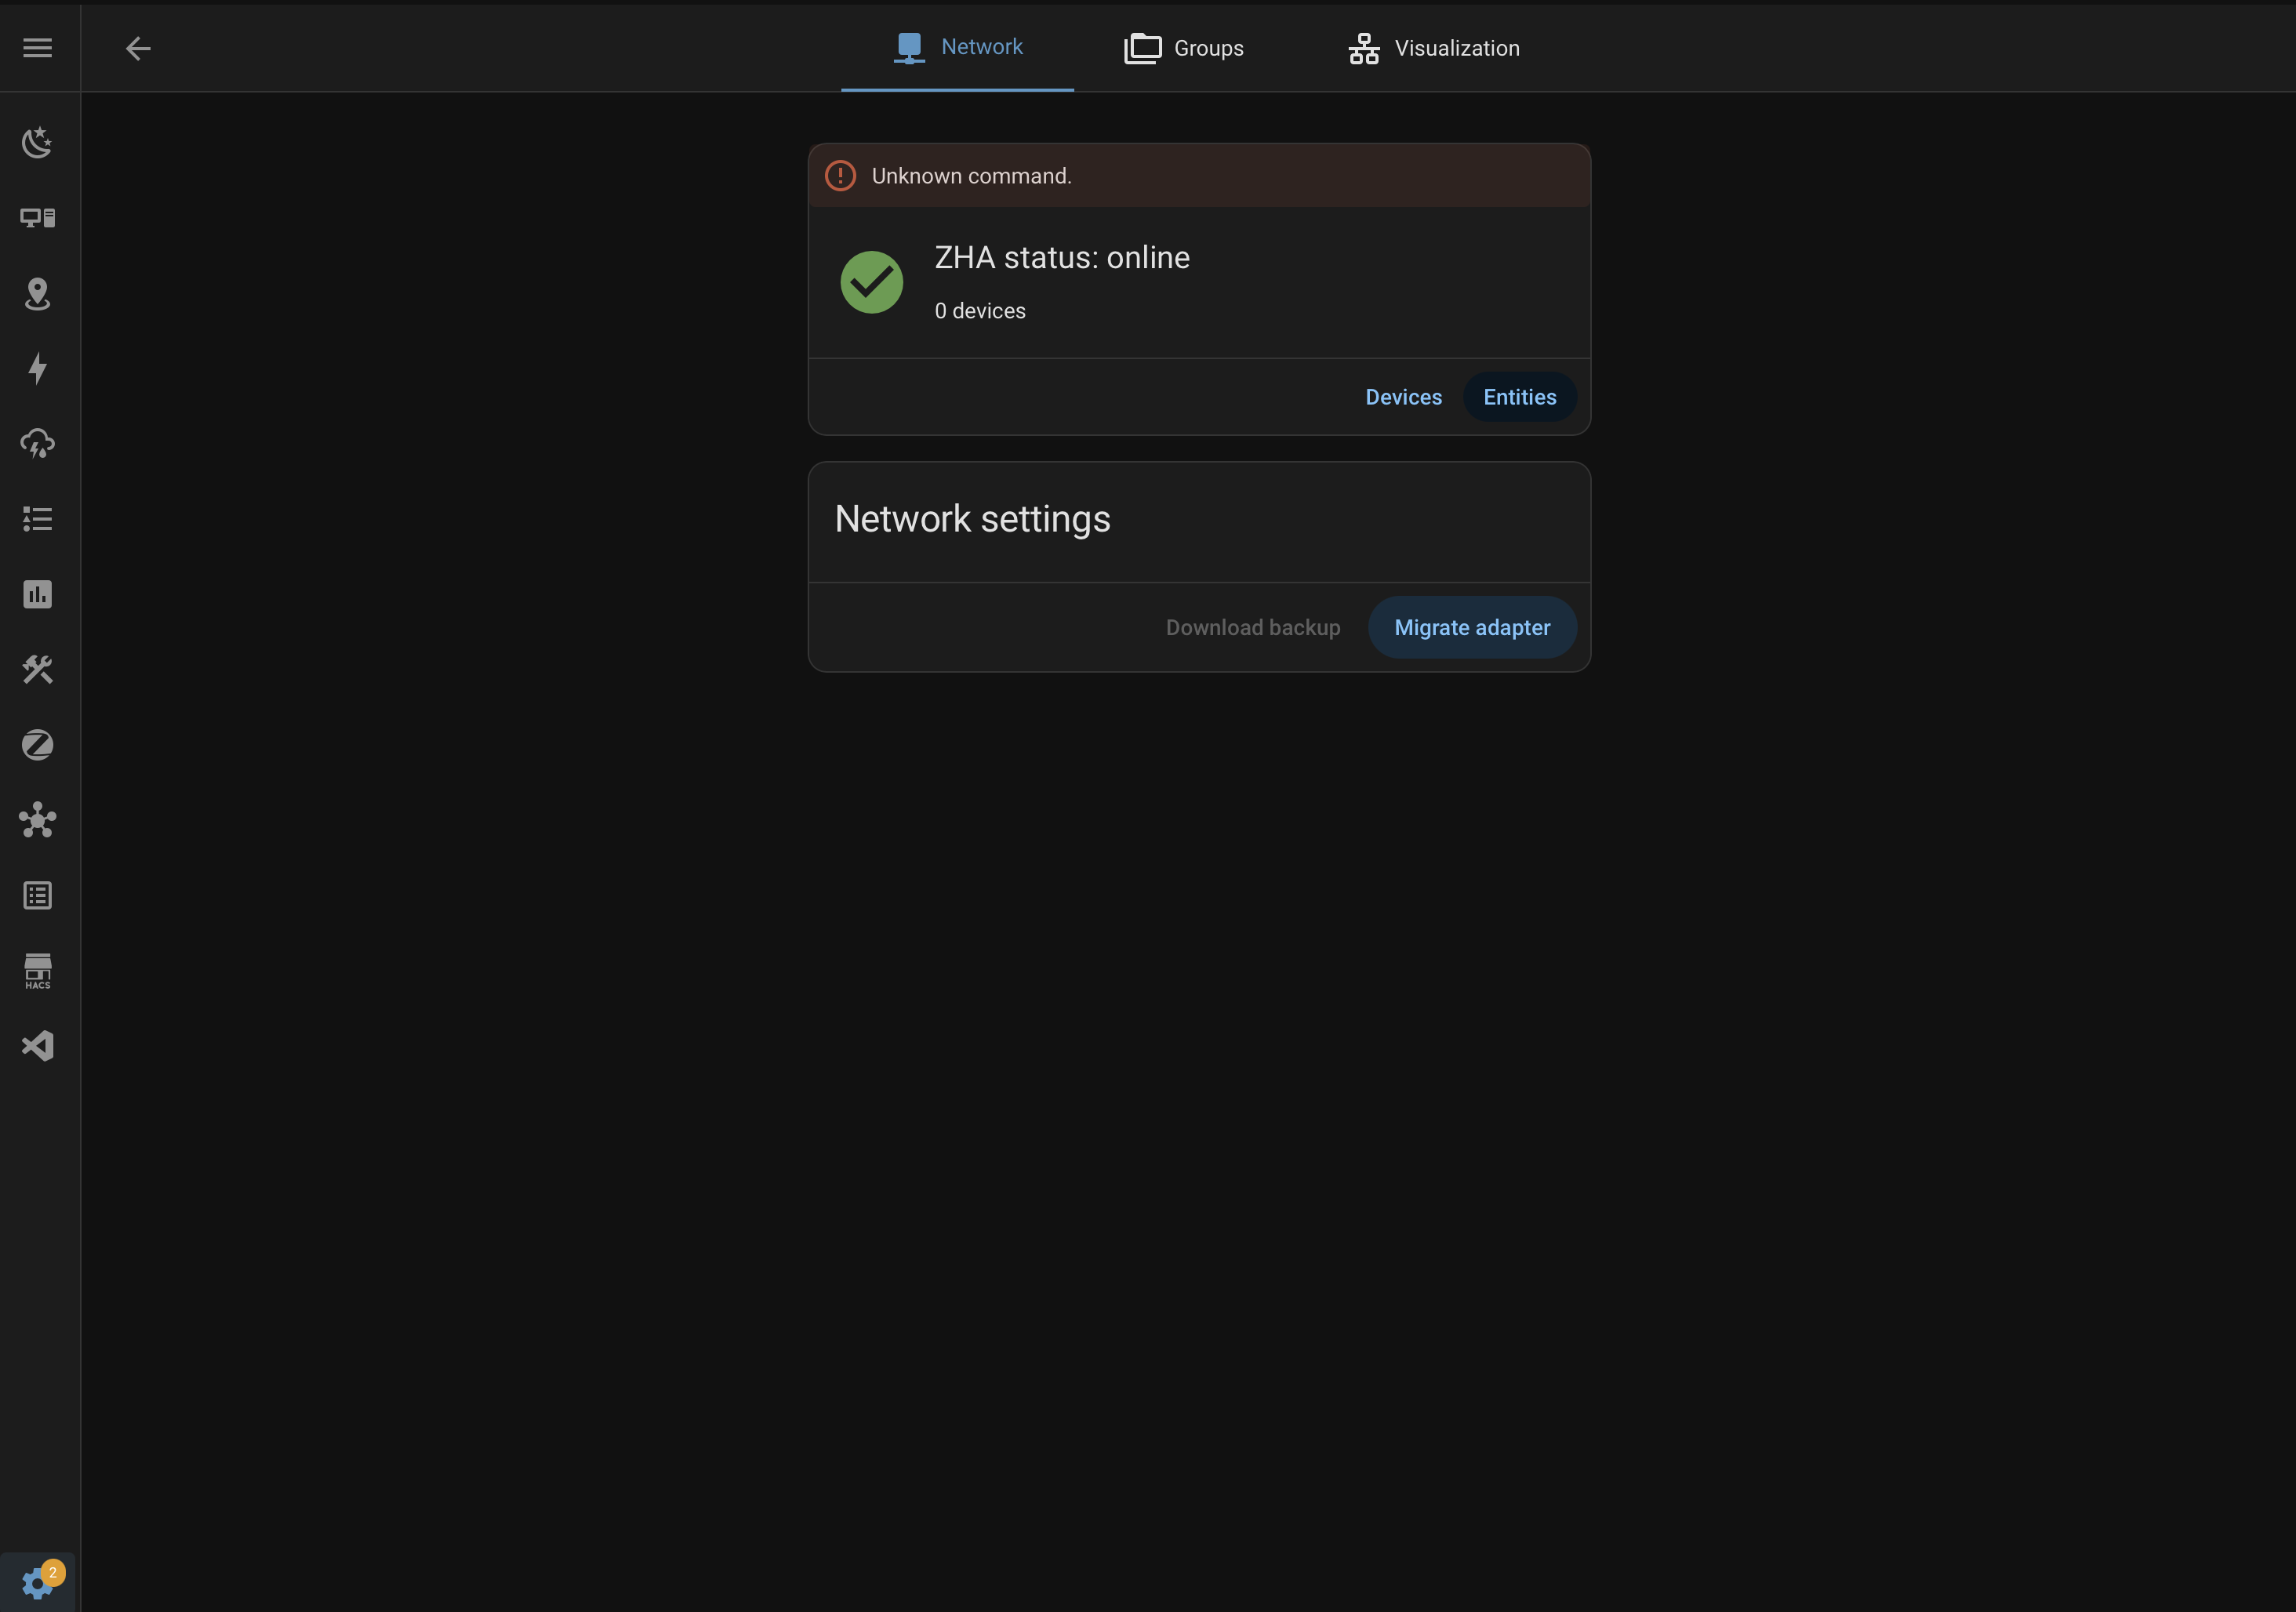Open the History bar chart icon
This screenshot has width=2296, height=1612.
(38, 594)
